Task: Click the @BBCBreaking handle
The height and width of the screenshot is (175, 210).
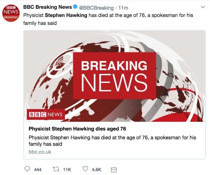Action: [96, 7]
